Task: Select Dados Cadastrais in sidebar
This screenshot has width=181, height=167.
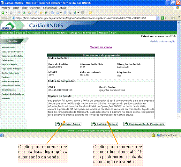Action: 10,73
